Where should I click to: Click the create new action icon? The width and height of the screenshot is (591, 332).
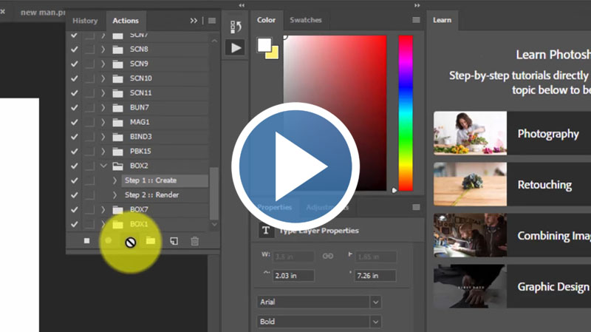(174, 241)
